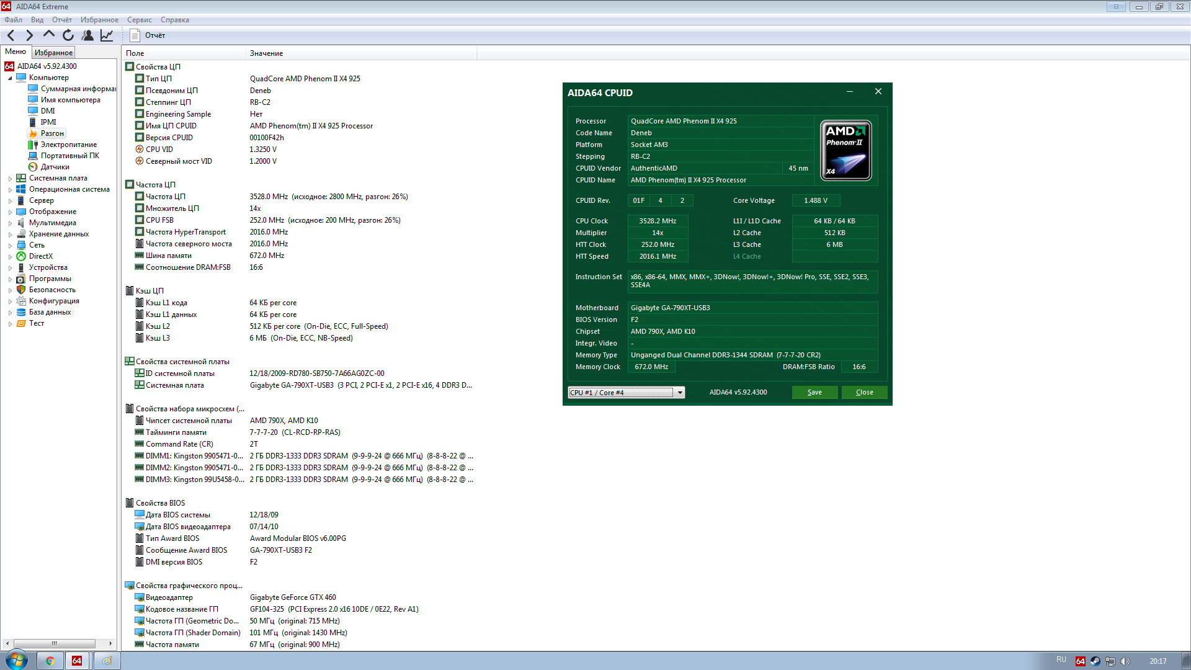Click the Отчёт report button

pyautogui.click(x=148, y=35)
